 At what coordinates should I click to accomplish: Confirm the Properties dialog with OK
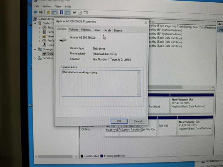pyautogui.click(x=119, y=121)
